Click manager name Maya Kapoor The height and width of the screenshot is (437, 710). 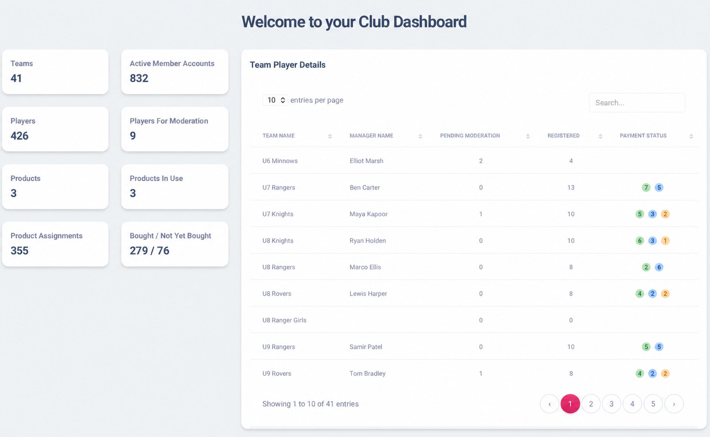click(x=369, y=214)
